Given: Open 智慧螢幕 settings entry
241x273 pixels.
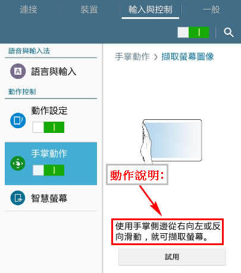Looking at the screenshot, I should [51, 198].
